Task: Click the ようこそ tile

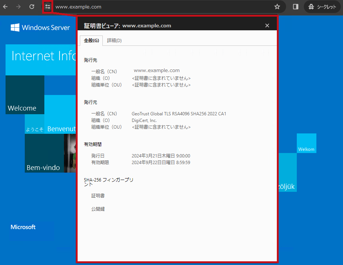Action: point(35,124)
